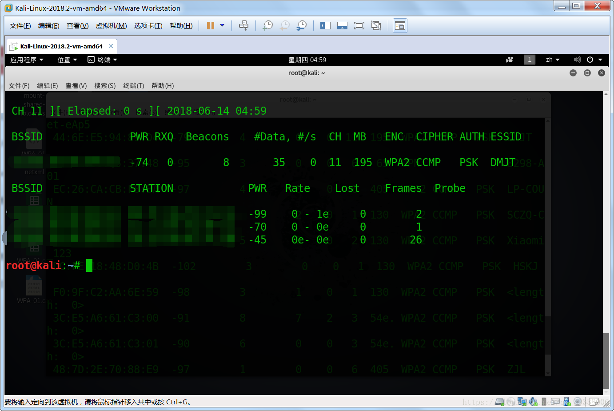Open VMware 编辑(E) menu
614x411 pixels.
[49, 26]
